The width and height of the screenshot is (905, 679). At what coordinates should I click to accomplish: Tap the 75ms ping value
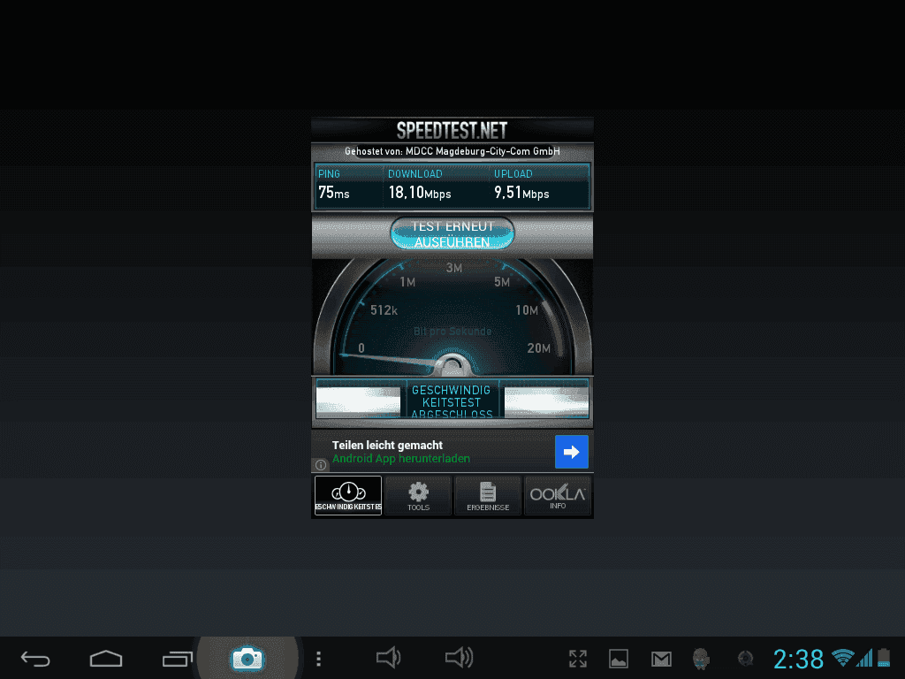tap(333, 193)
